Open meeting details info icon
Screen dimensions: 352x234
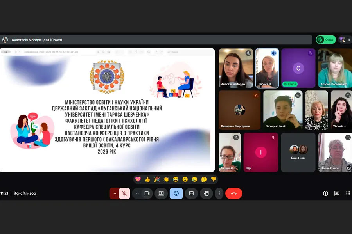click(x=325, y=193)
